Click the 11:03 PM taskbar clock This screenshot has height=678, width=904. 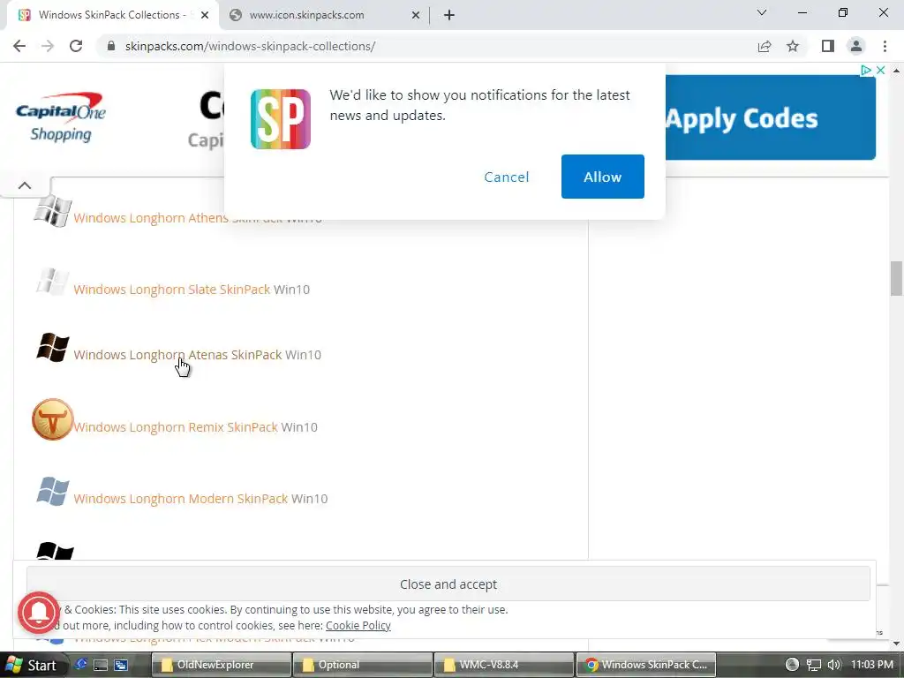[x=871, y=665]
